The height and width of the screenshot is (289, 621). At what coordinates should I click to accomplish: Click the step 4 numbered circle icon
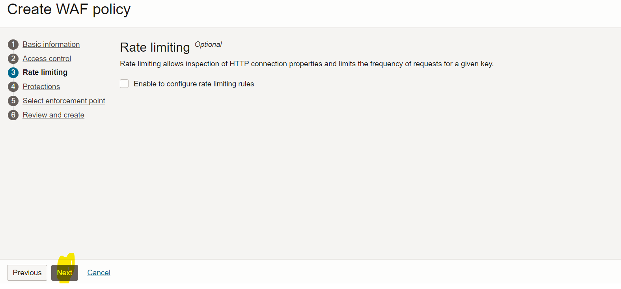(13, 87)
